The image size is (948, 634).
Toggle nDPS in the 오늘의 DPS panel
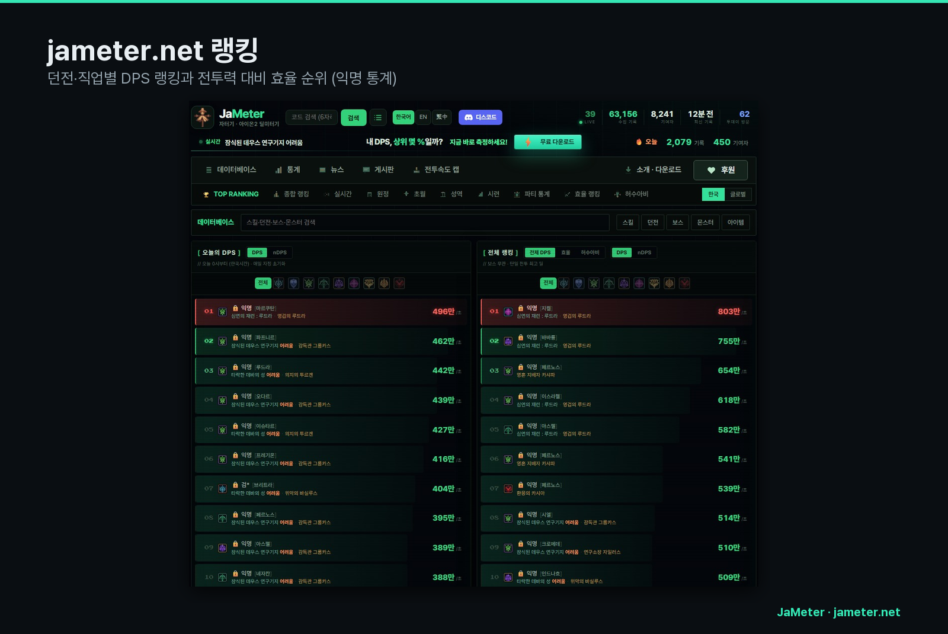coord(280,252)
